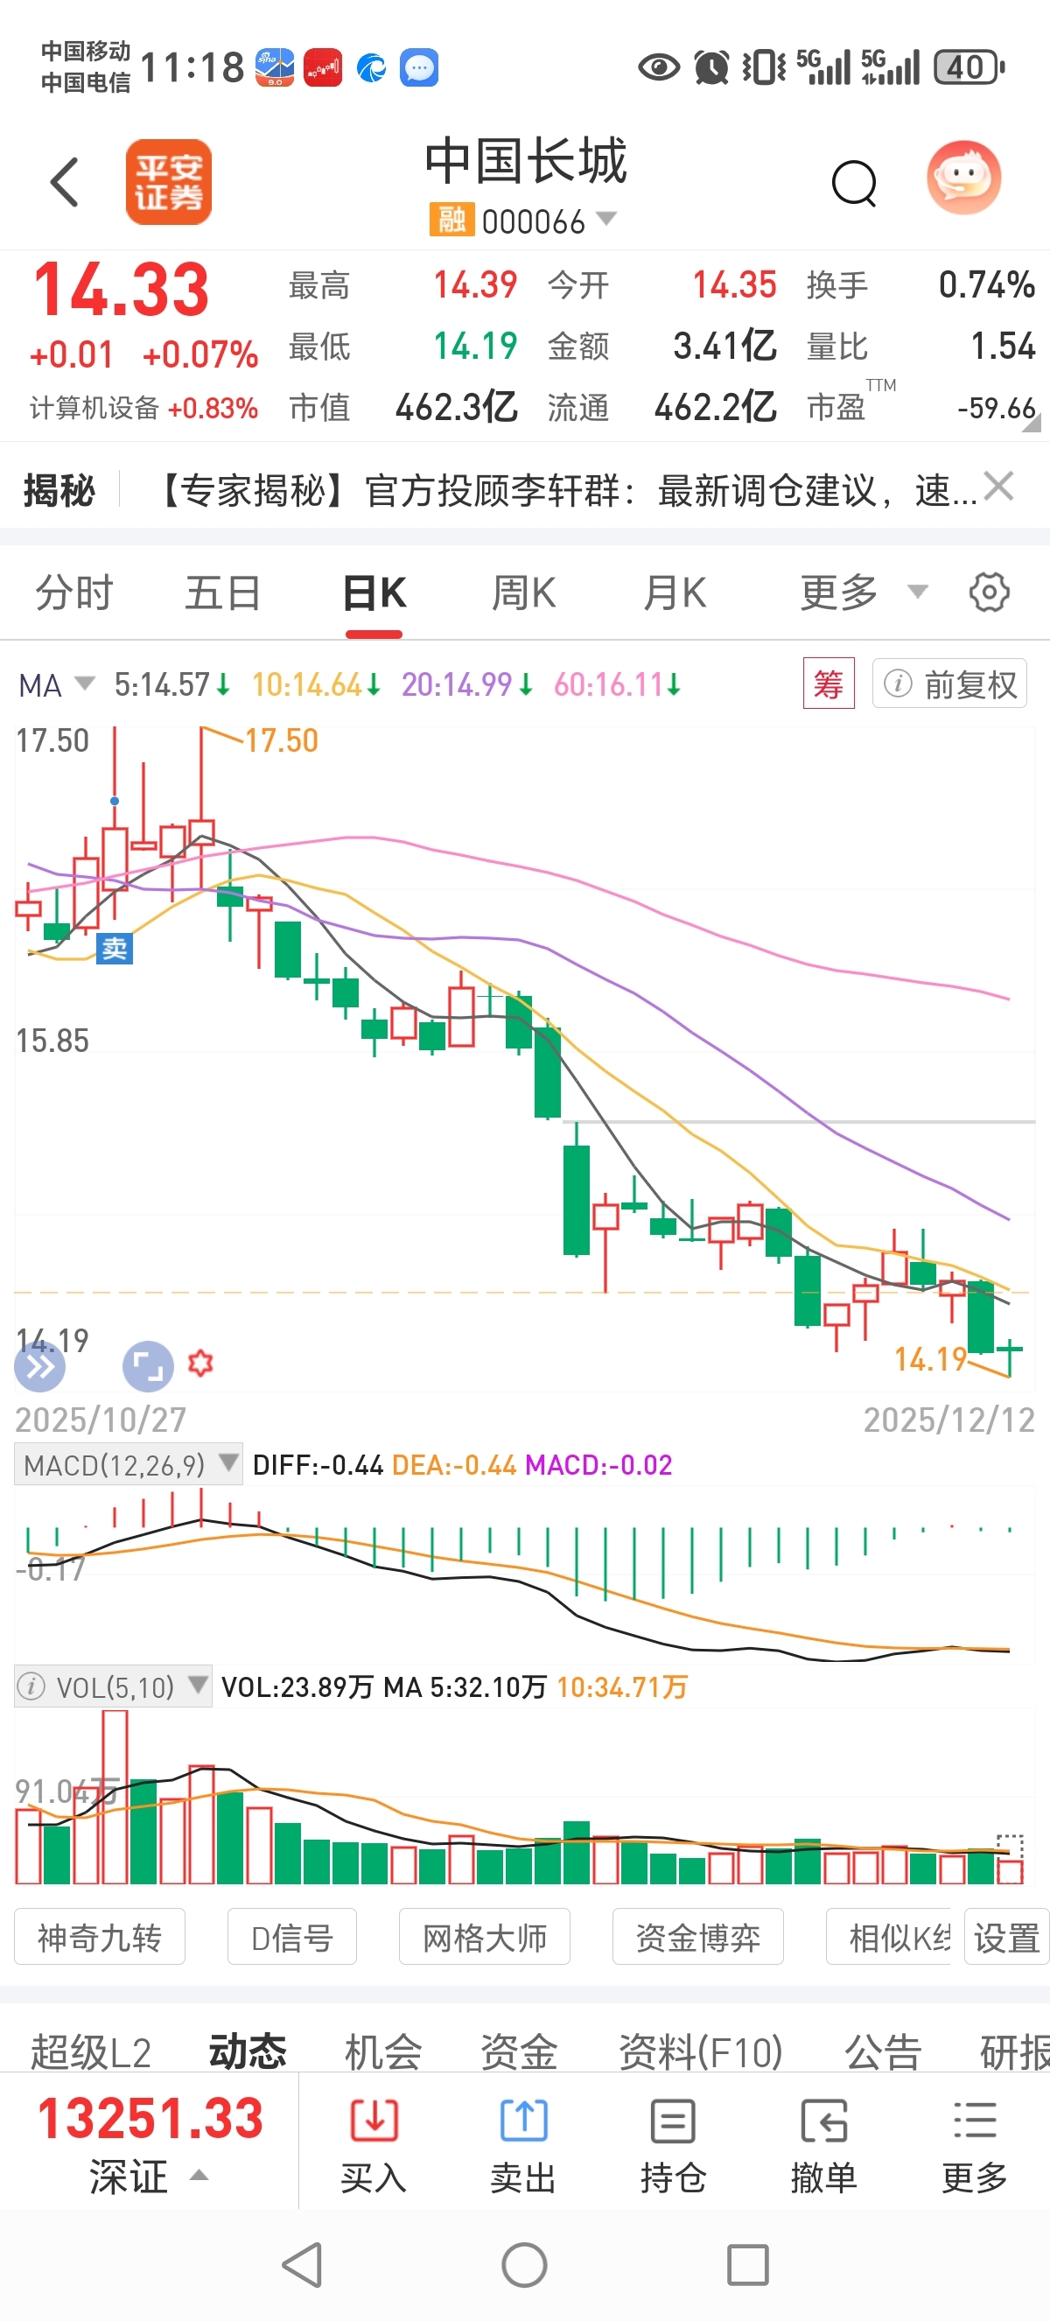The width and height of the screenshot is (1050, 2321).
Task: Open the 超级L2 tab
Action: (91, 2051)
